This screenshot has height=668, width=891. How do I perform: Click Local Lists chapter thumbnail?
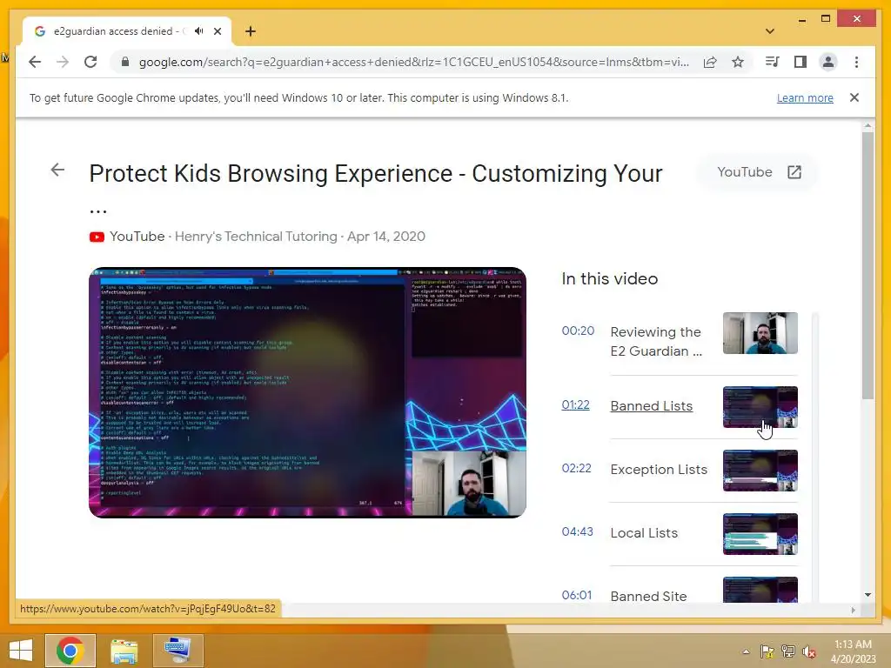[x=760, y=535]
